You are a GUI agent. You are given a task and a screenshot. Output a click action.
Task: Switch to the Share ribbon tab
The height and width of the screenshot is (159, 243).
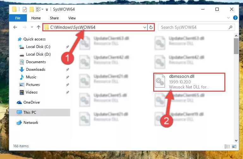54,18
